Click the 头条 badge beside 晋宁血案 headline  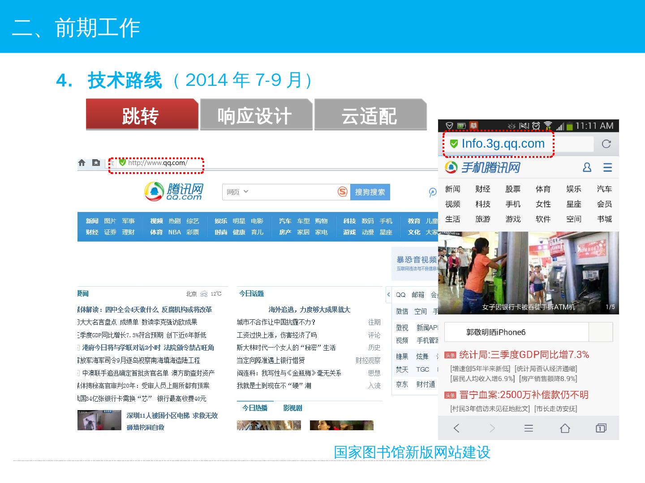click(x=450, y=395)
